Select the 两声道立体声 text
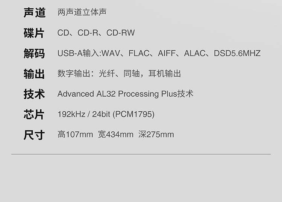Image resolution: width=282 pixels, height=202 pixels. coord(82,12)
